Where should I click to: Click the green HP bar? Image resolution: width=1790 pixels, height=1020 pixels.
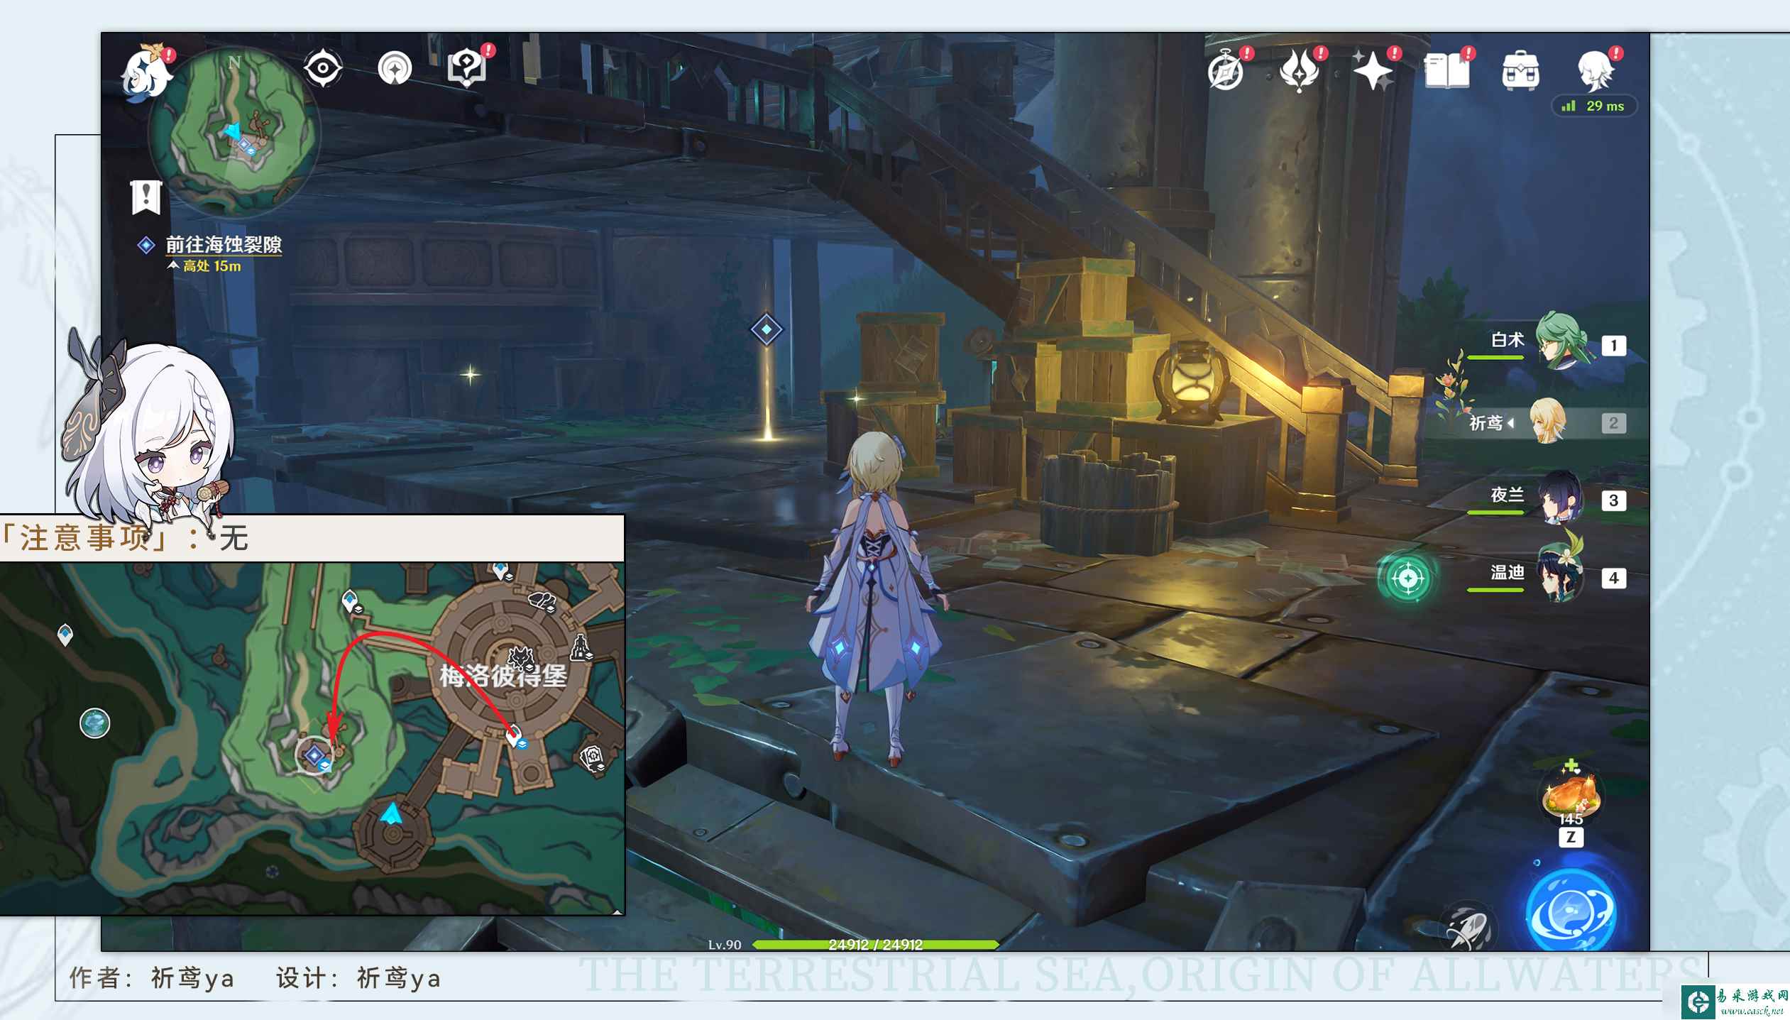coord(876,944)
